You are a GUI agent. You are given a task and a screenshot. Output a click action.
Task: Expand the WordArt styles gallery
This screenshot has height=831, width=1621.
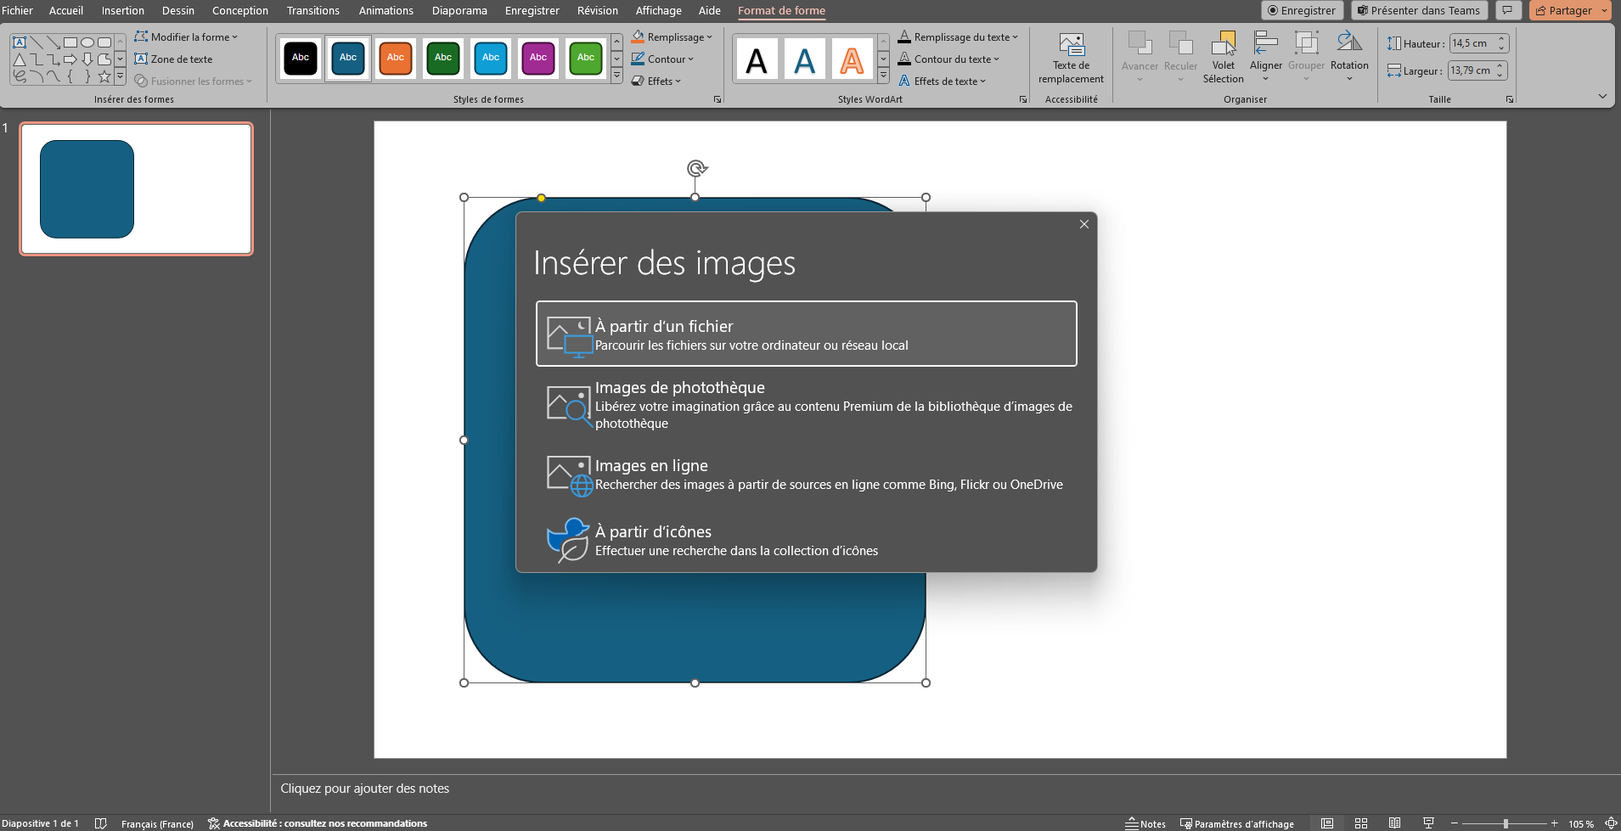(x=883, y=76)
